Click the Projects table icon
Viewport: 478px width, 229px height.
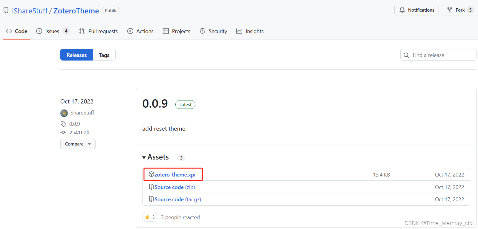[166, 31]
